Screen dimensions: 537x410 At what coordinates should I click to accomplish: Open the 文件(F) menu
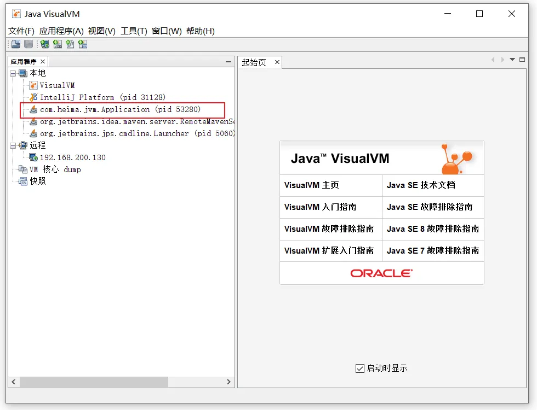(x=21, y=31)
